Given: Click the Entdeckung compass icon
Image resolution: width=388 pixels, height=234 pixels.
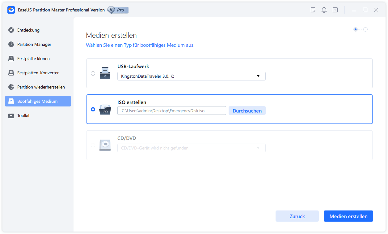Looking at the screenshot, I should click(11, 30).
